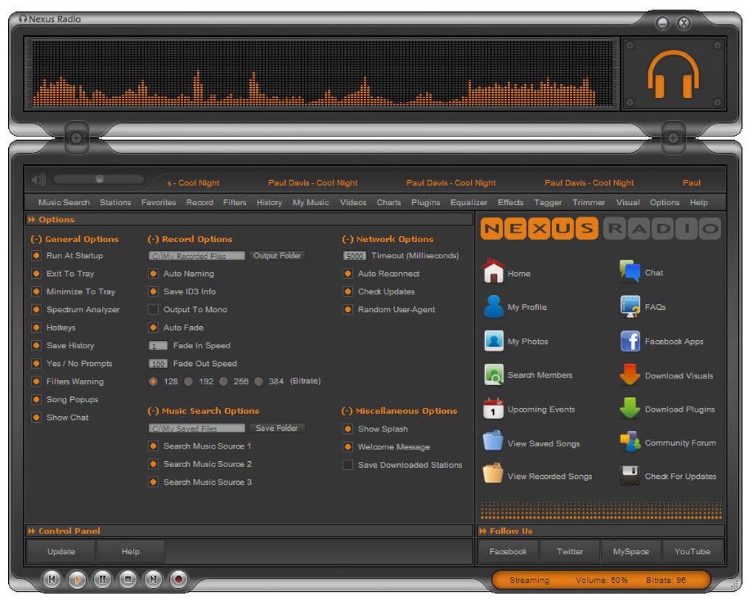Collapse the Network Options section
The width and height of the screenshot is (753, 605).
click(348, 239)
